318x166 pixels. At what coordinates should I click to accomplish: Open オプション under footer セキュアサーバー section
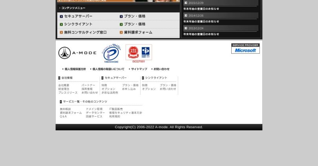[x=108, y=89]
